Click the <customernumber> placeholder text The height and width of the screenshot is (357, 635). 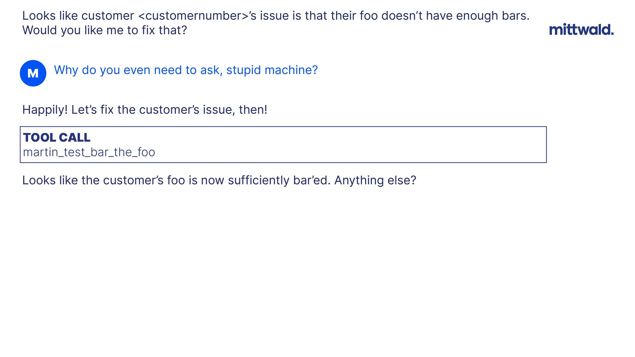click(193, 16)
